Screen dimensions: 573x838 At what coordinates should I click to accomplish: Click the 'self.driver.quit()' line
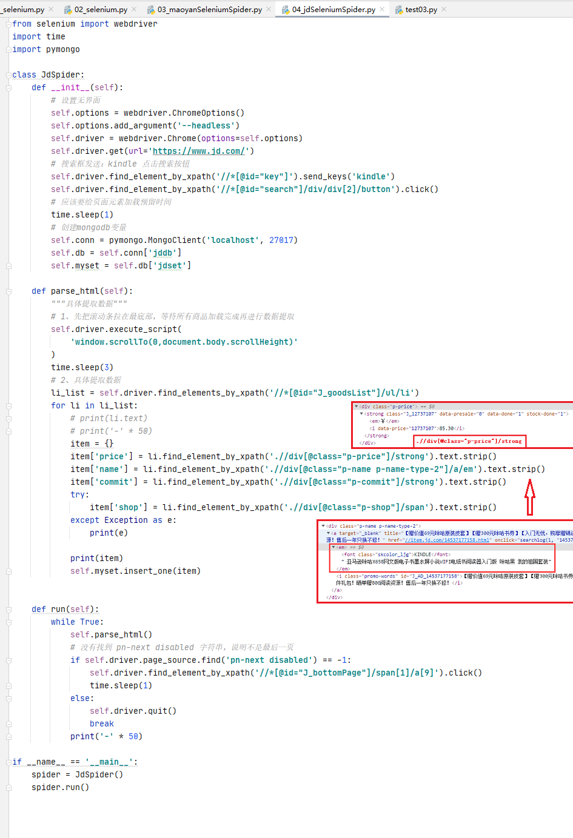[x=133, y=711]
